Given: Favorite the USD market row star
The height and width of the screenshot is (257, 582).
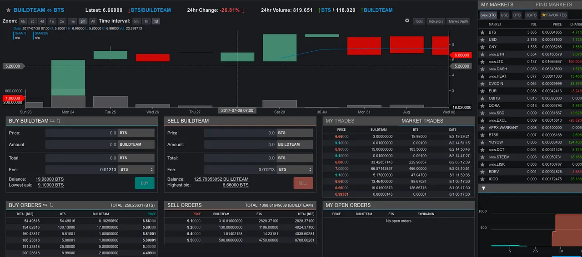Looking at the screenshot, I should coord(482,40).
